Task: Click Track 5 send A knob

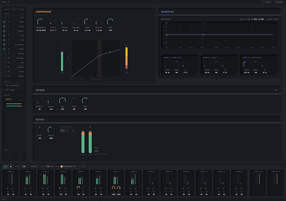Action: click(78, 188)
